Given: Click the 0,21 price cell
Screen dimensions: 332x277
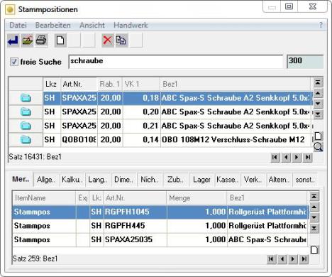Looking at the screenshot, I should [x=141, y=126].
